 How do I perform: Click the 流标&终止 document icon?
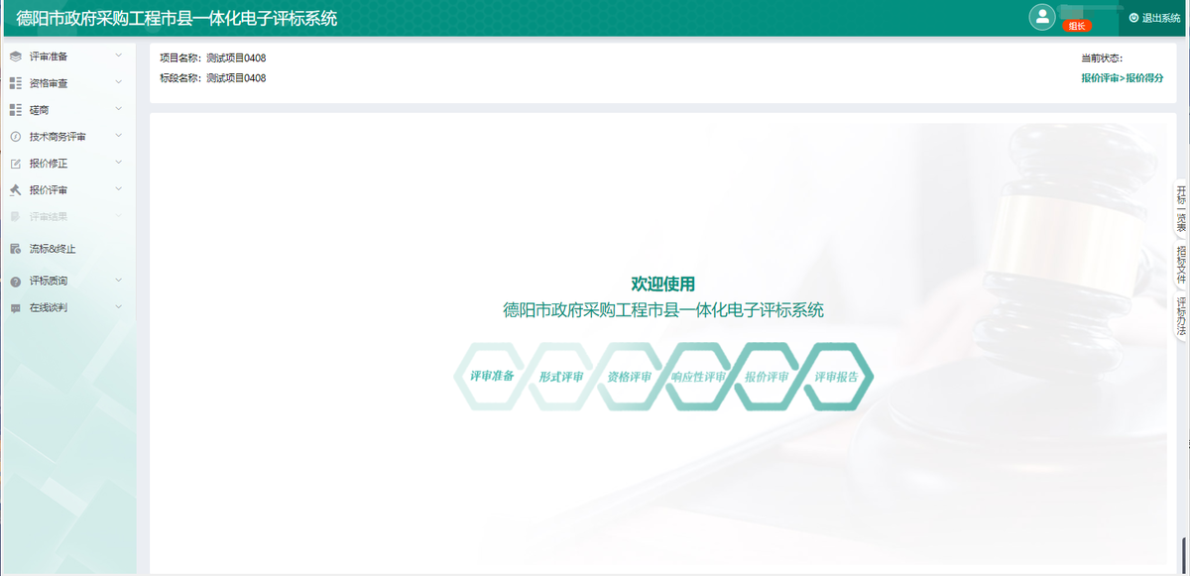[x=15, y=249]
